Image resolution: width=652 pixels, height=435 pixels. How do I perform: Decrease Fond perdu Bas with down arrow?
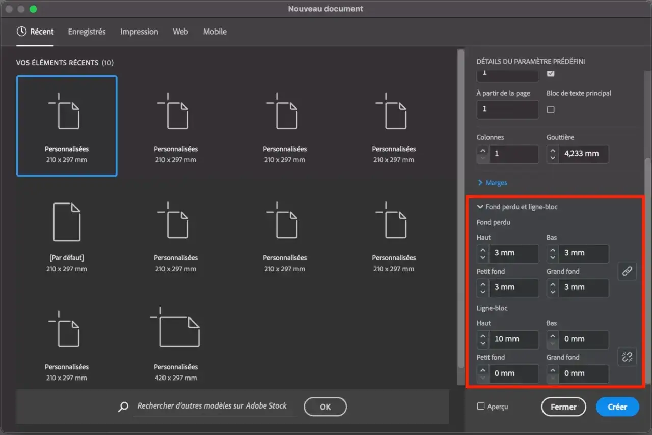(553, 258)
